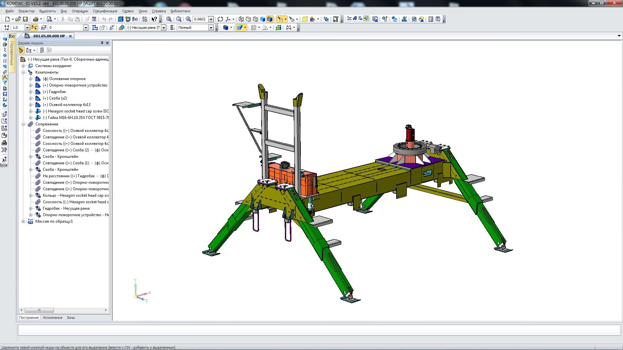Open the zoom scale 0.0602 dropdown
Image resolution: width=623 pixels, height=350 pixels.
211,19
